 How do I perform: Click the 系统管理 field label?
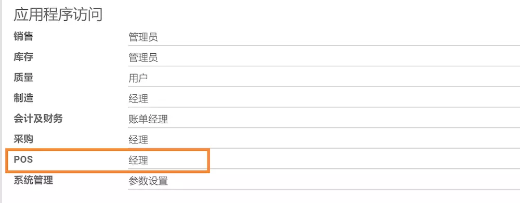(33, 180)
